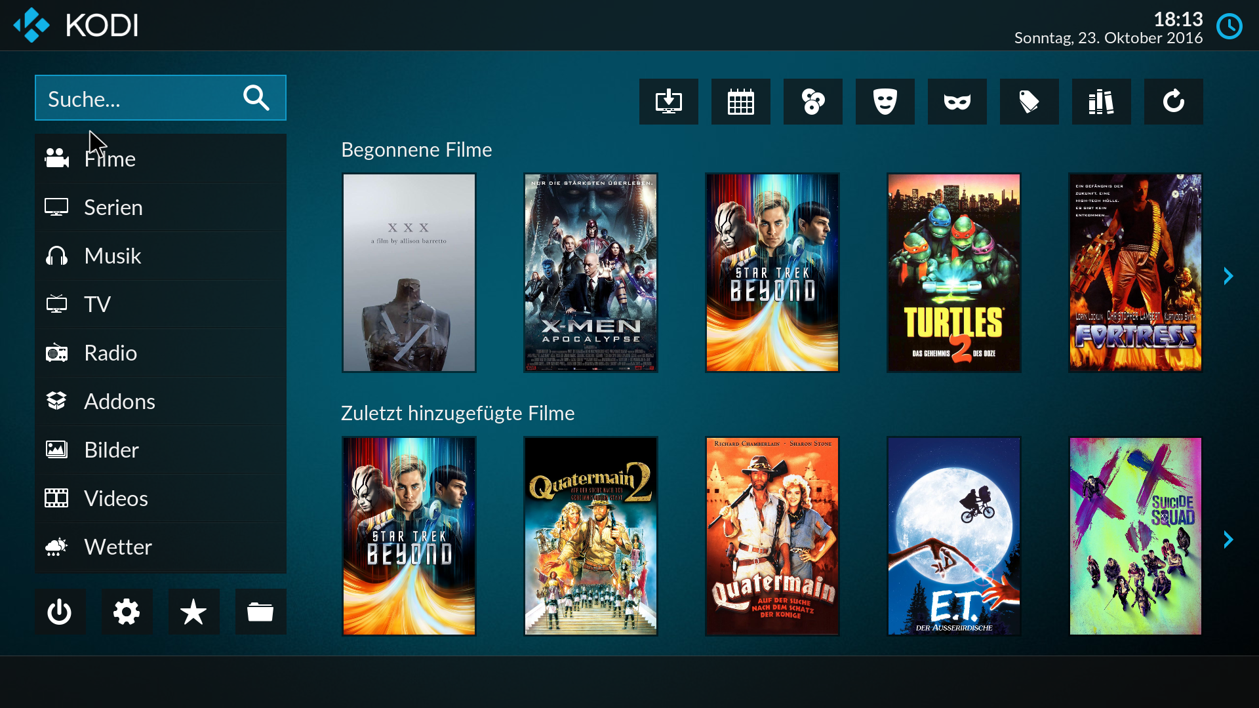Click the headphones icon beside Musik
The height and width of the screenshot is (708, 1259).
(56, 256)
